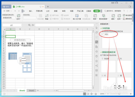The width and height of the screenshot is (135, 97).
Task: Click the 字段设置 field settings icon
Action: (x=40, y=17)
